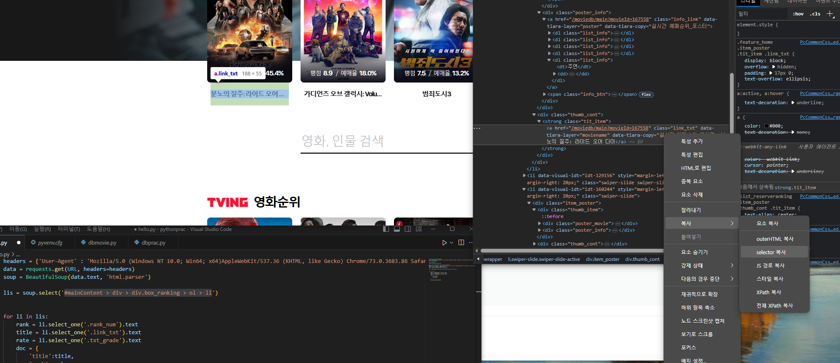Expand the overflow: hidden shorthand triangle
840x363 pixels.
tap(774, 67)
